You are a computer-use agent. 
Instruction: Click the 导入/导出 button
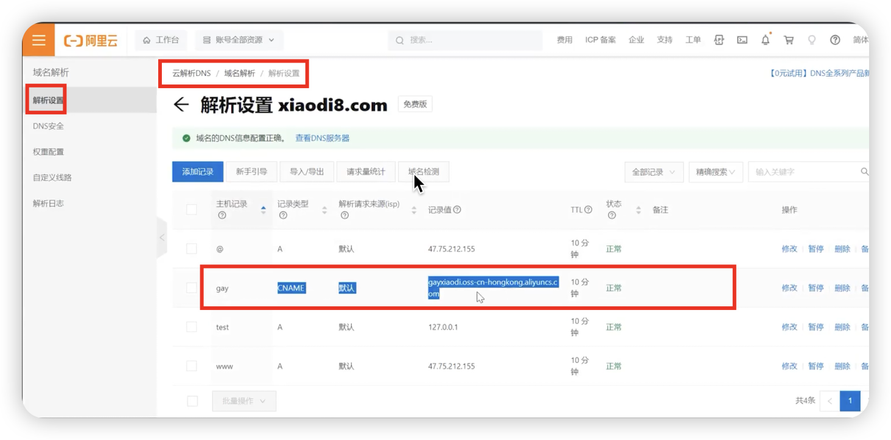tap(307, 172)
